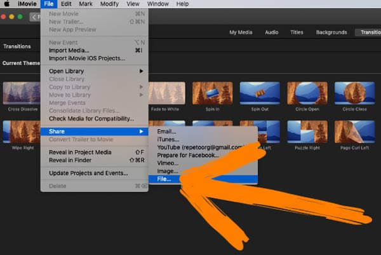Open the Help menu
This screenshot has width=381, height=255.
pyautogui.click(x=182, y=4)
